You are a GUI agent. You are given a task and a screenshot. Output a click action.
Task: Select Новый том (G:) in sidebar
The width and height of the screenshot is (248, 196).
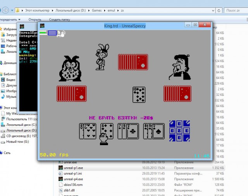(x=15, y=142)
